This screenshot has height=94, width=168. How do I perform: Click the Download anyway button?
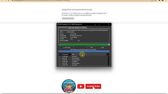pos(68,19)
